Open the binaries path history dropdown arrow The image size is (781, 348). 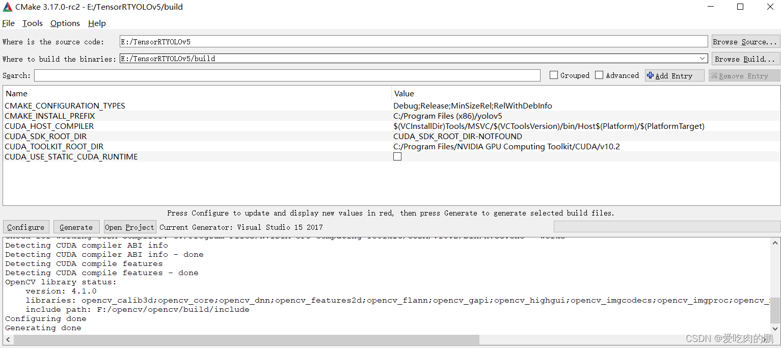tap(703, 58)
